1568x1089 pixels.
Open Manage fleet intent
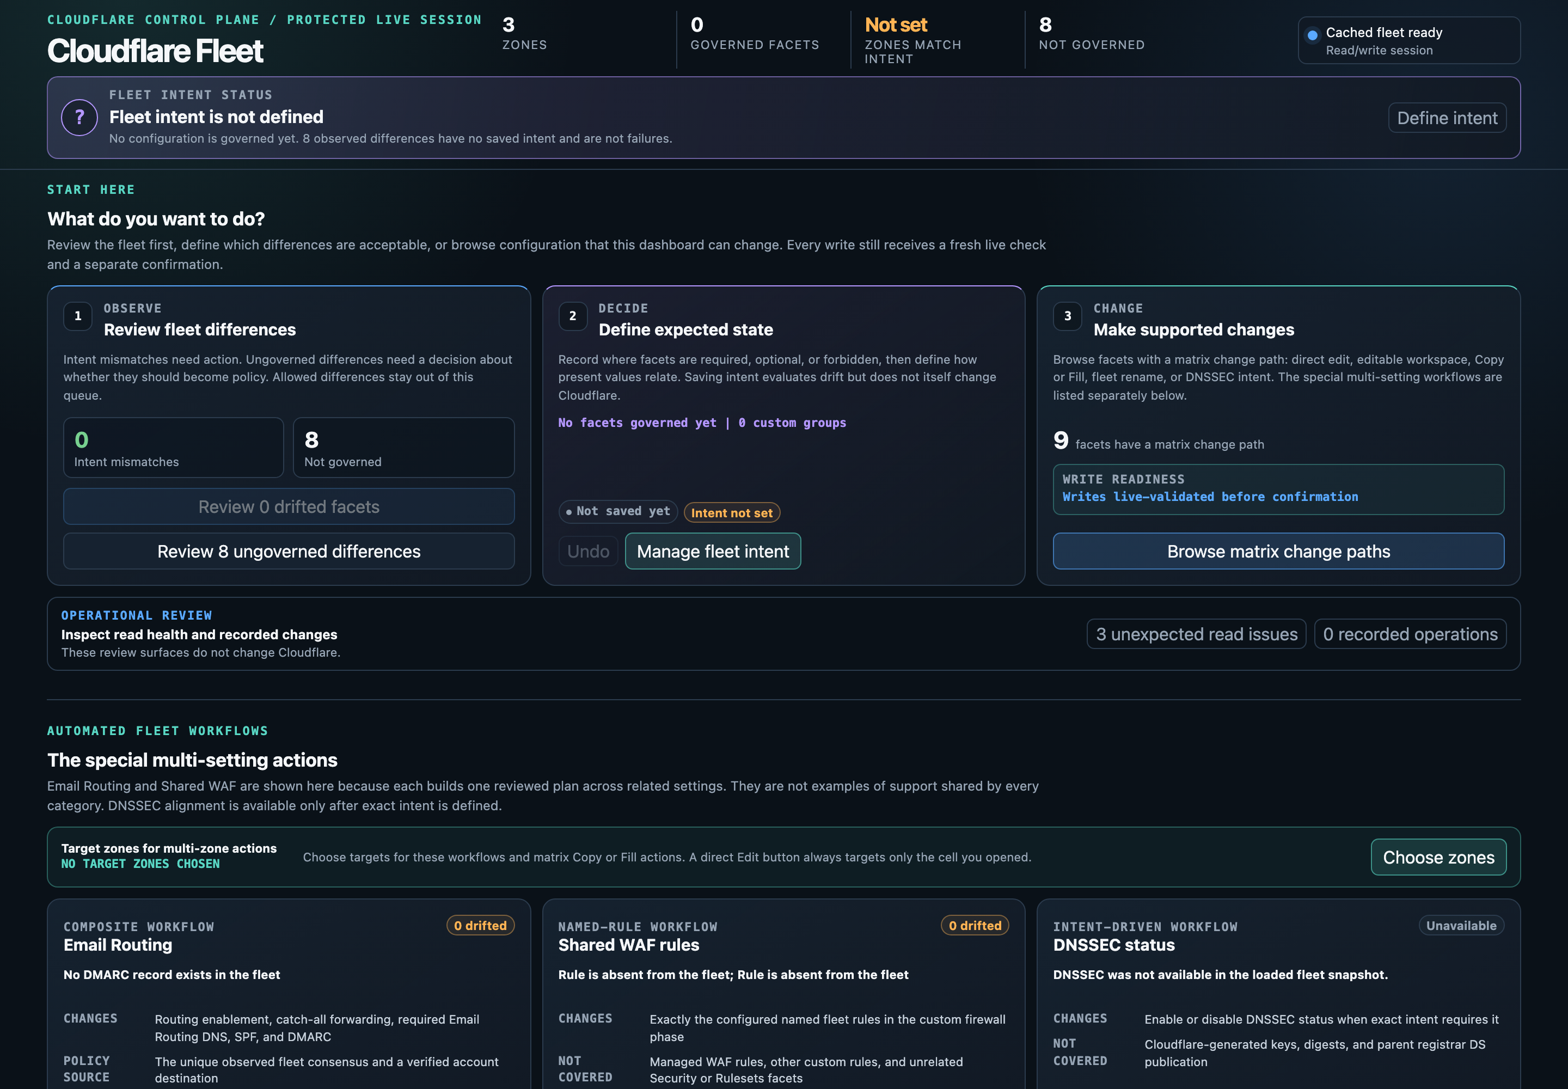(712, 550)
